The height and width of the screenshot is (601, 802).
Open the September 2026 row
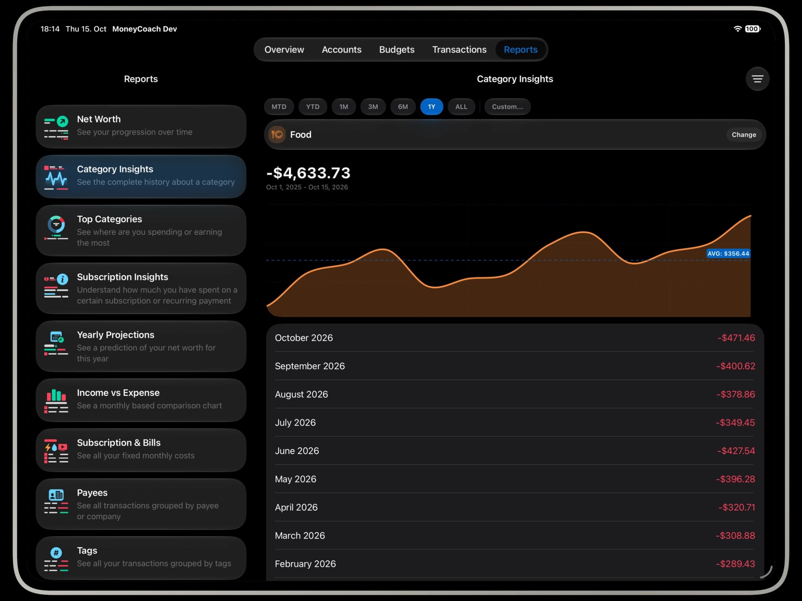515,366
